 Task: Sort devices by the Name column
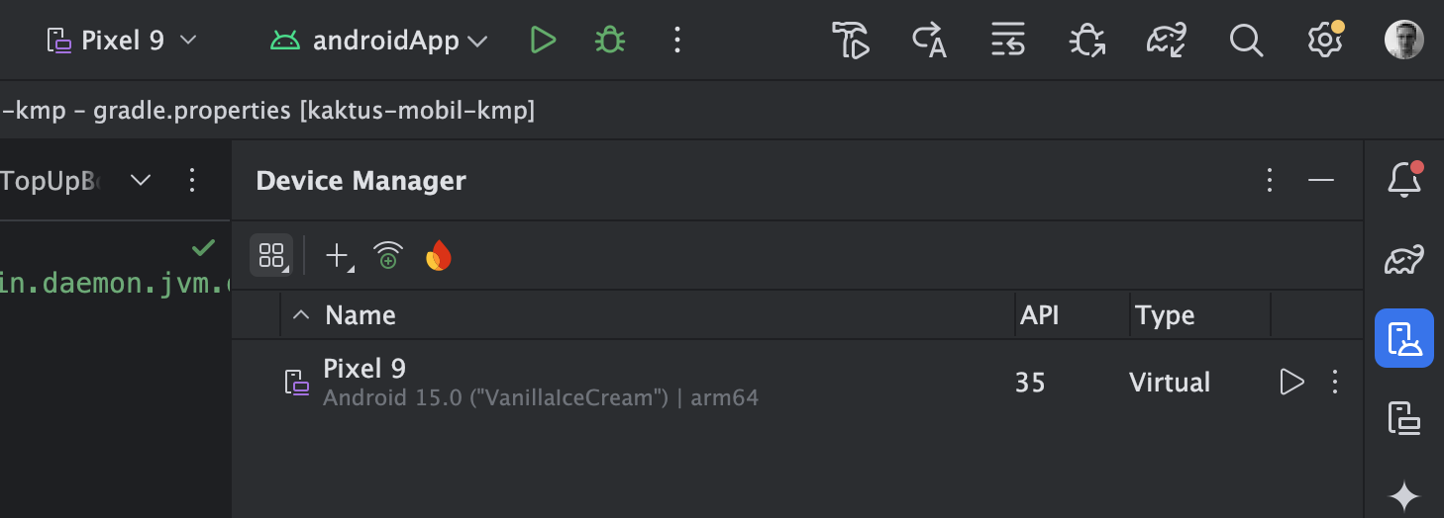click(x=361, y=315)
